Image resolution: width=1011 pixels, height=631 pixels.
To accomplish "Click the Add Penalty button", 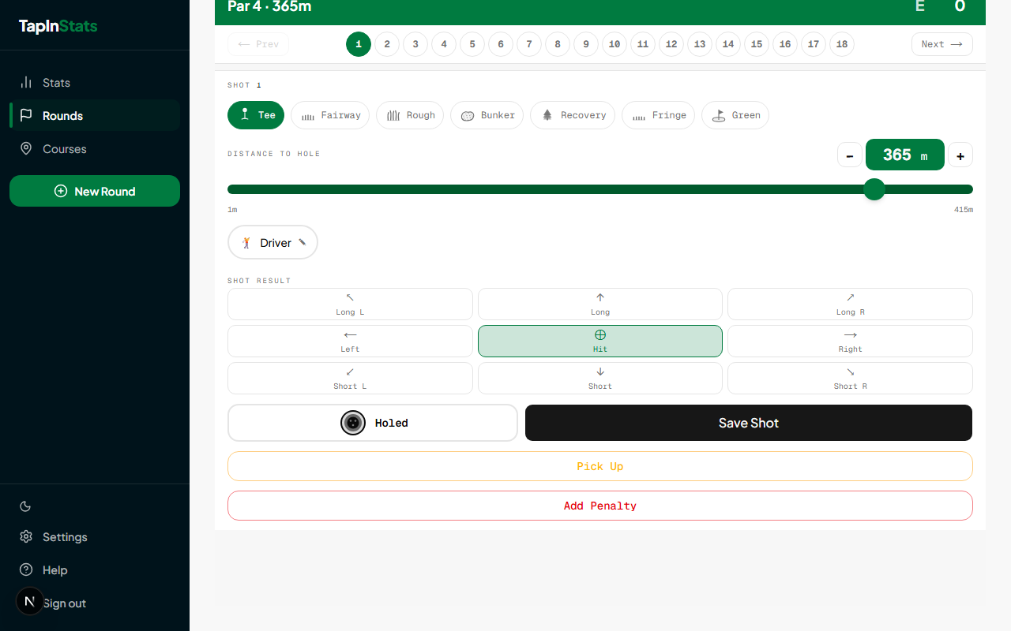I will (x=600, y=506).
